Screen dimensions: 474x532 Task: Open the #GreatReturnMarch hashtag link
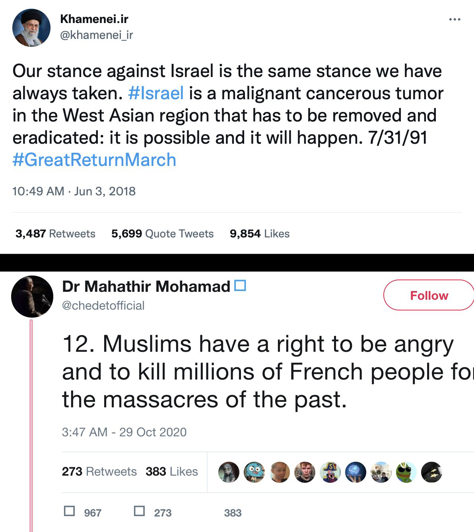coord(94,160)
